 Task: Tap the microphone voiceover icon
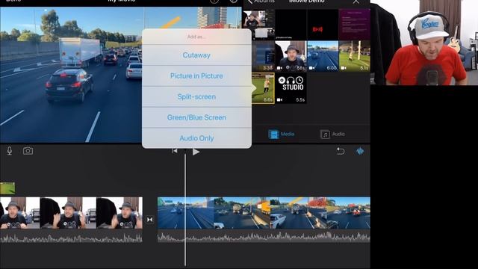point(10,151)
